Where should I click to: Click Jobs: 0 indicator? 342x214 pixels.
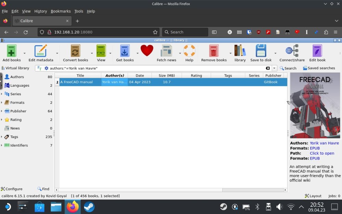(x=334, y=196)
